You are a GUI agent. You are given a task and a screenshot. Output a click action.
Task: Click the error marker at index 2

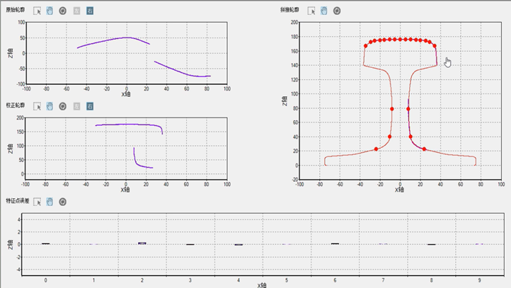point(142,243)
